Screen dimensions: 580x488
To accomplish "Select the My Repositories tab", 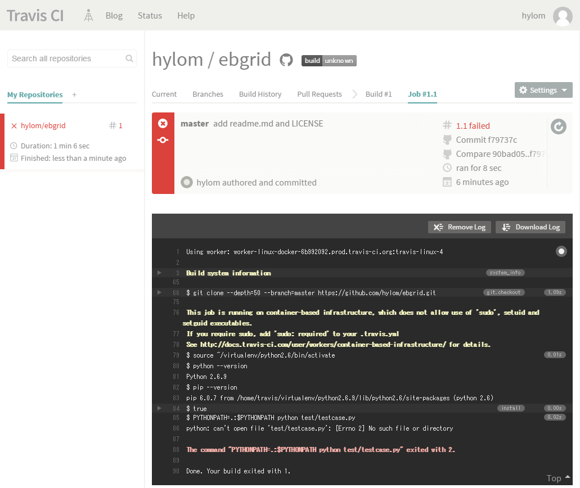I will (x=35, y=94).
